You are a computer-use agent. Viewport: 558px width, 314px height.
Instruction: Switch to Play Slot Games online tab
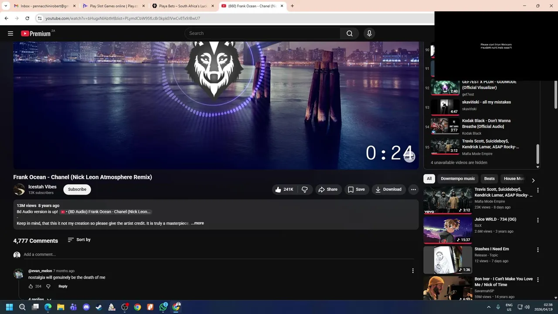point(114,6)
